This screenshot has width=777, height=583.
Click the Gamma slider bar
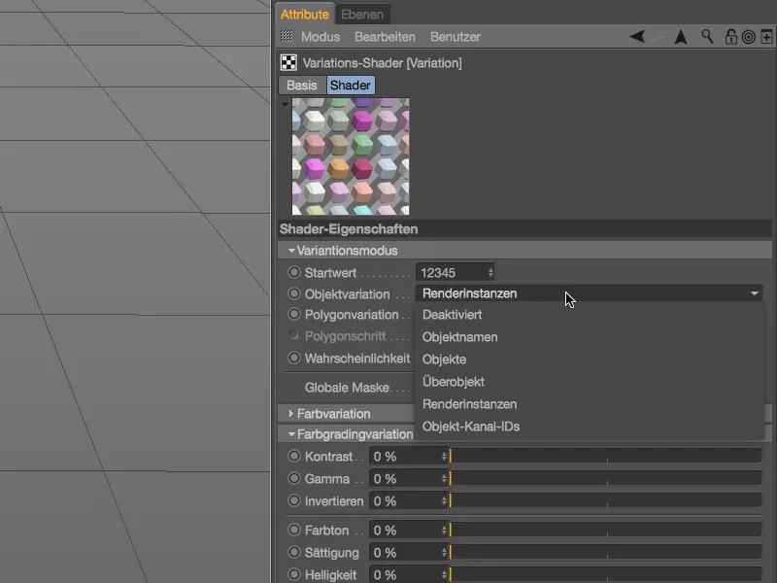point(605,478)
